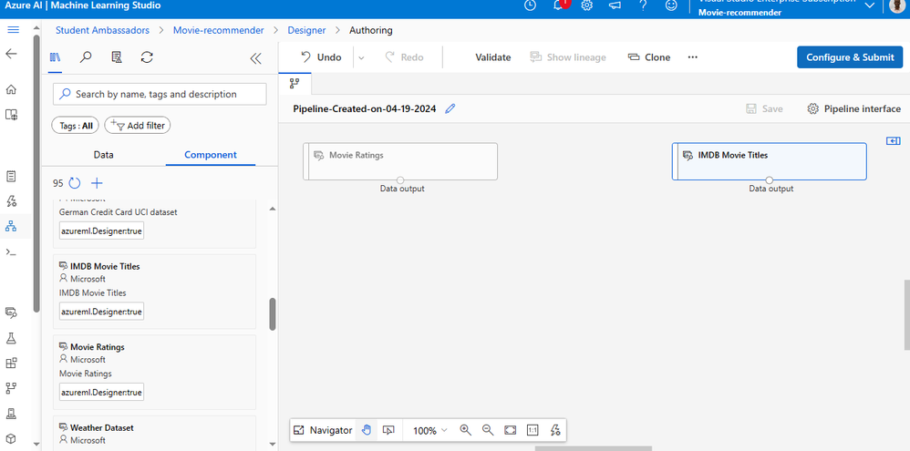Viewport: 910px width, 451px height.
Task: Switch to the Component tab
Action: (211, 155)
